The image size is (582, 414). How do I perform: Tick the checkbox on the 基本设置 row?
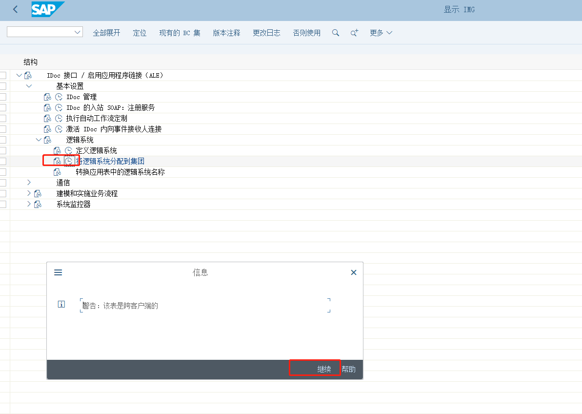click(x=3, y=86)
